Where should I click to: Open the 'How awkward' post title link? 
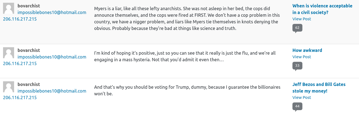tap(307, 50)
